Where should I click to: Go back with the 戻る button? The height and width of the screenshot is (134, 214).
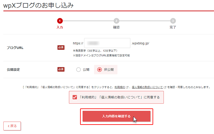(12, 126)
